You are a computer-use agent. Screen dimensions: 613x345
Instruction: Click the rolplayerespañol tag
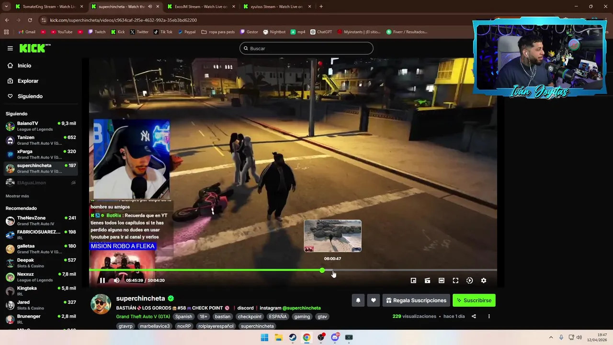(x=216, y=326)
